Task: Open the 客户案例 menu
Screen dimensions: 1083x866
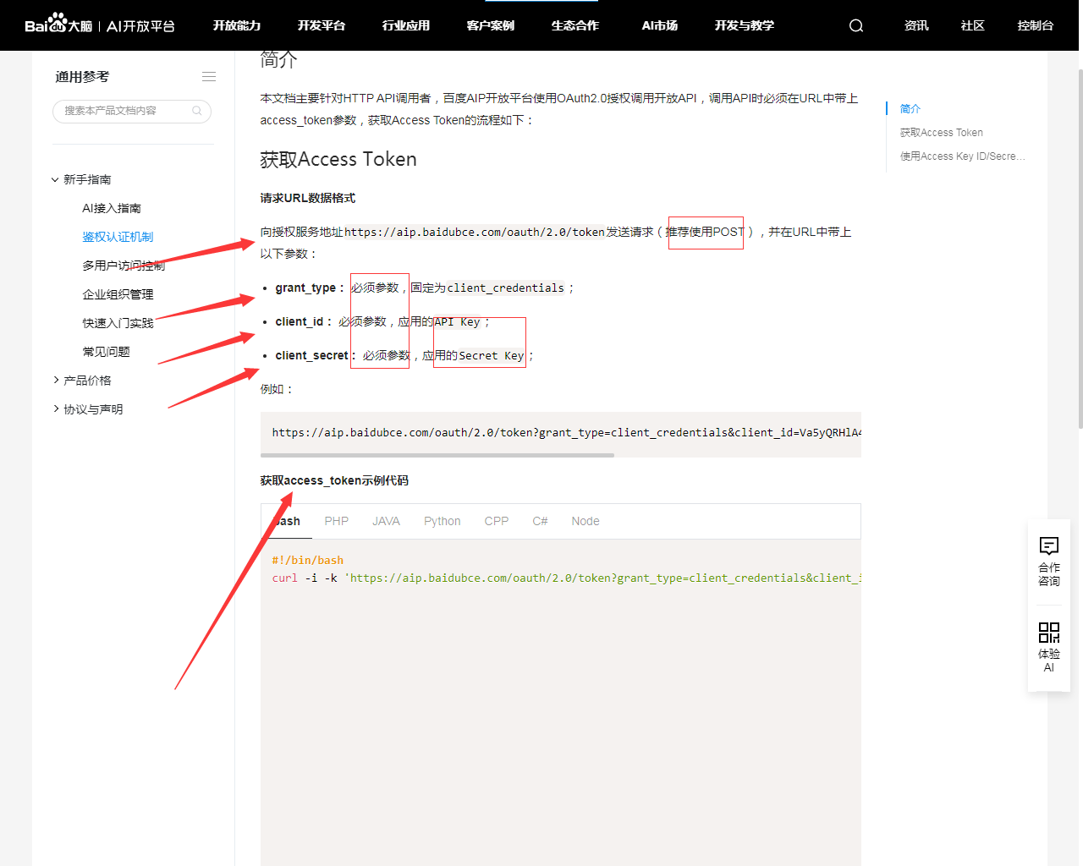Action: tap(491, 25)
